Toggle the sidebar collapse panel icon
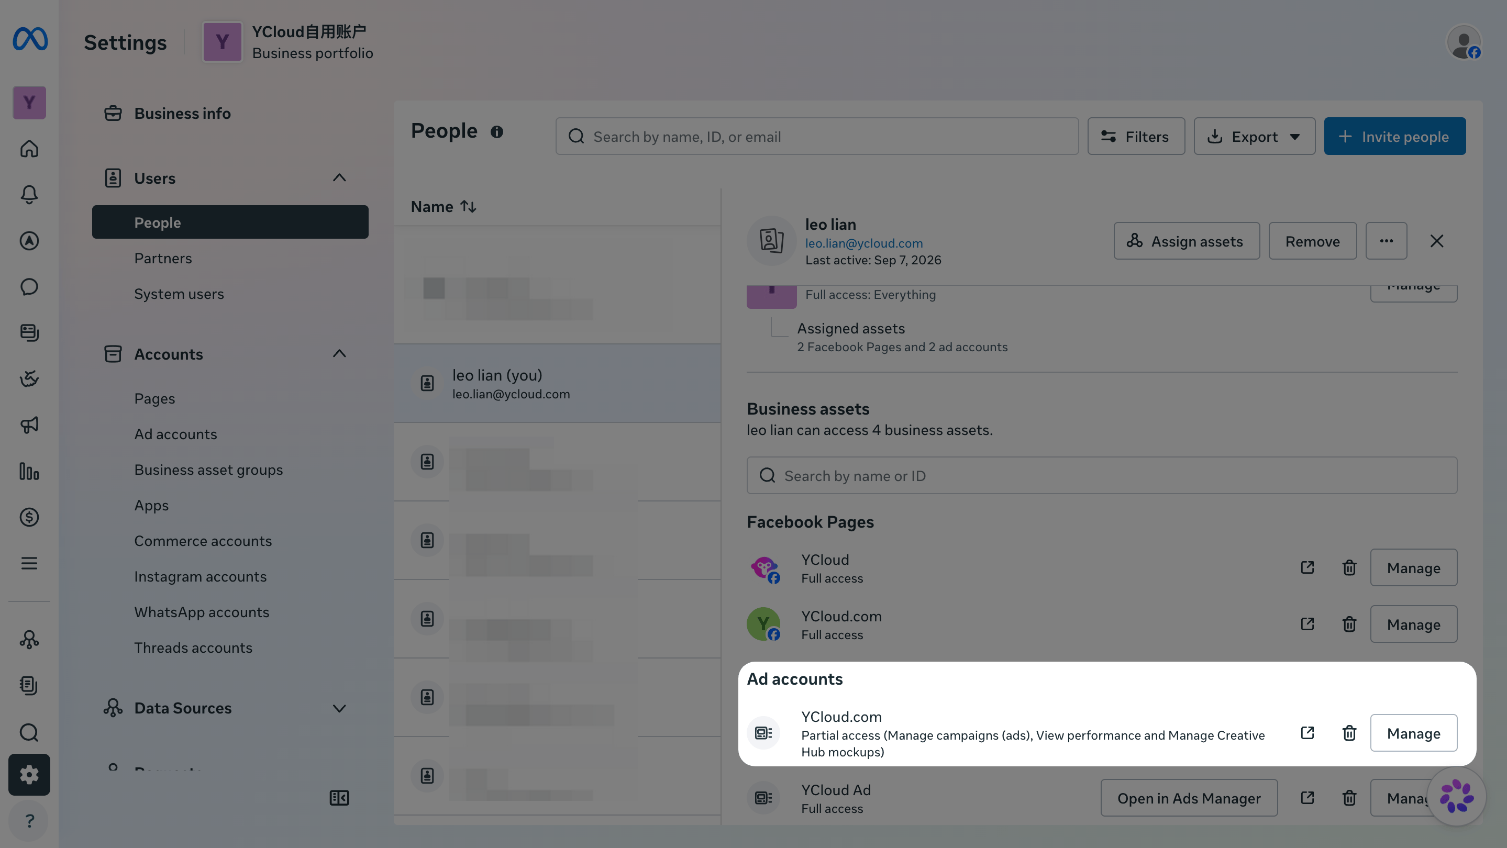This screenshot has width=1507, height=848. pos(339,798)
